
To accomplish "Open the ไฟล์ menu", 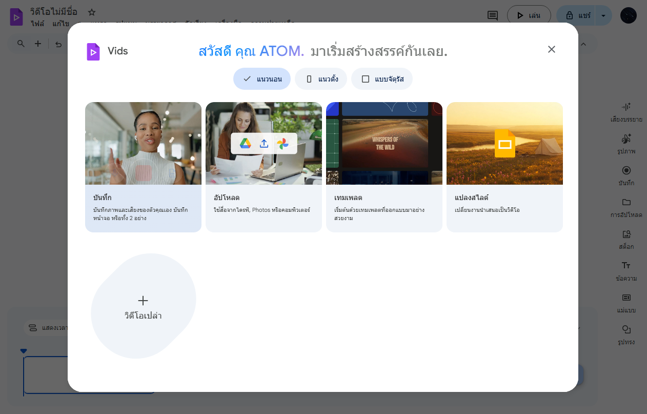I will click(37, 24).
